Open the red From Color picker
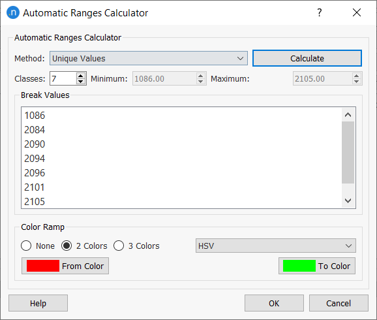This screenshot has height=320, width=377. 65,266
